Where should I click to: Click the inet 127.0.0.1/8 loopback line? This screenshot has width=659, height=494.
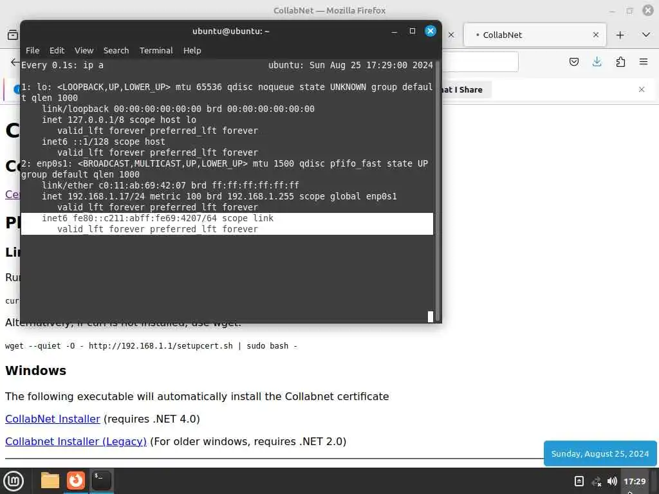(x=119, y=120)
